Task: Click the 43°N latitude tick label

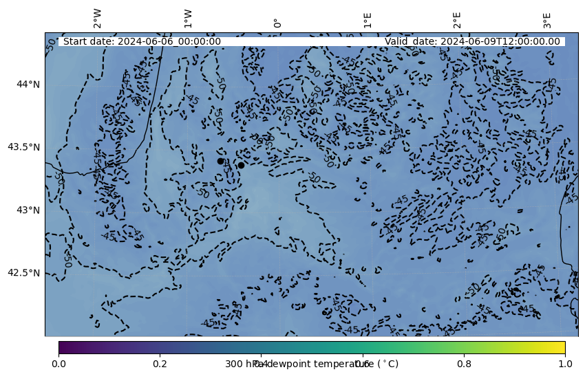Action: [28, 210]
